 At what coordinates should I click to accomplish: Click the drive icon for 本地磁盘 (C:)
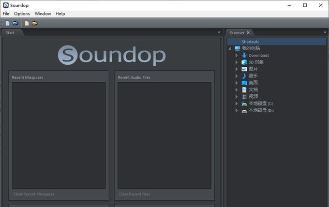click(244, 103)
